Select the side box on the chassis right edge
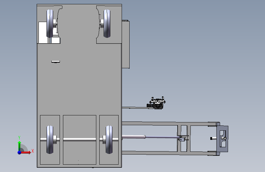Viewport: 265px width, 172px height. tap(126, 44)
